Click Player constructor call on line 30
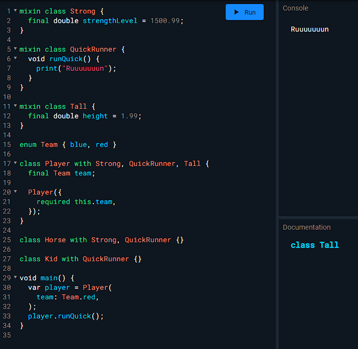358x349 pixels. tap(95, 287)
